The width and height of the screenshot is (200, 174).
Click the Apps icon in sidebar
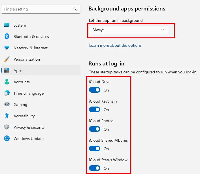(x=7, y=70)
